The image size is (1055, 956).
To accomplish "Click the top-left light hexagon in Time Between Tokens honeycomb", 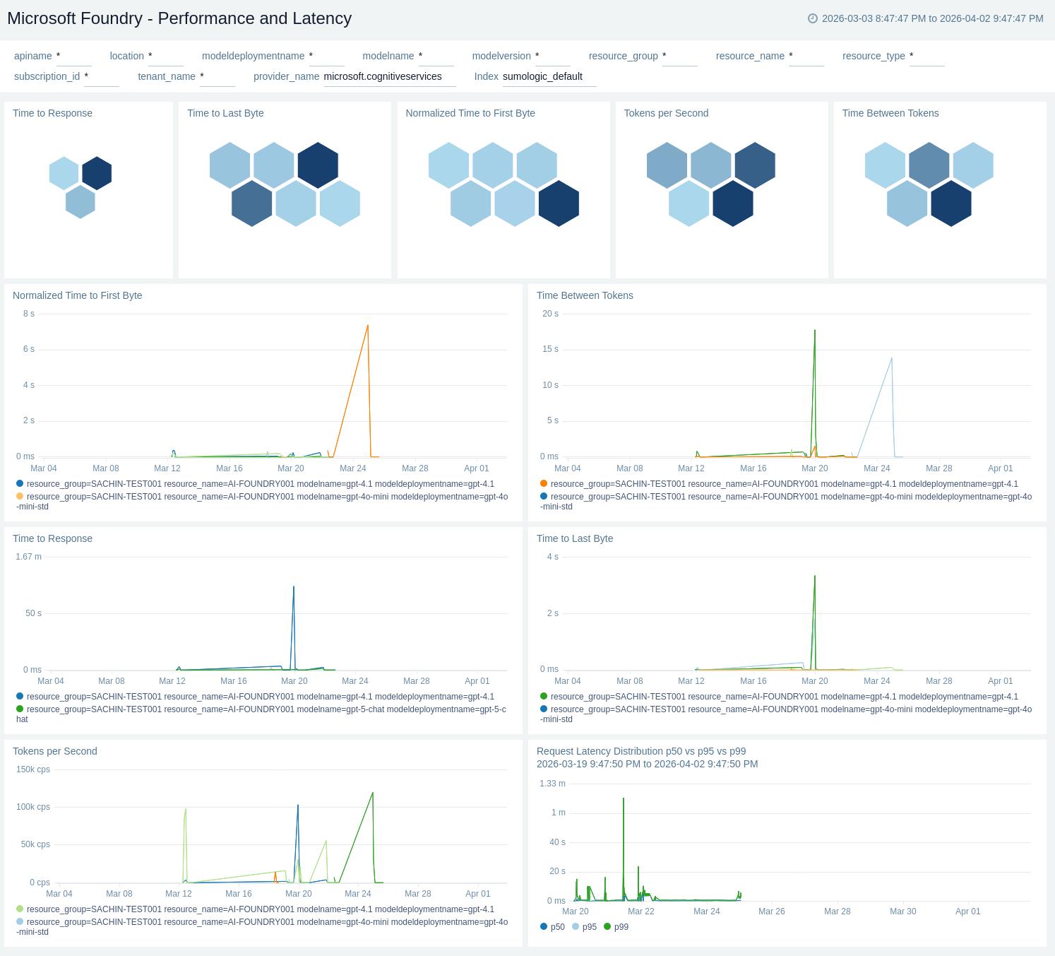I will [885, 165].
